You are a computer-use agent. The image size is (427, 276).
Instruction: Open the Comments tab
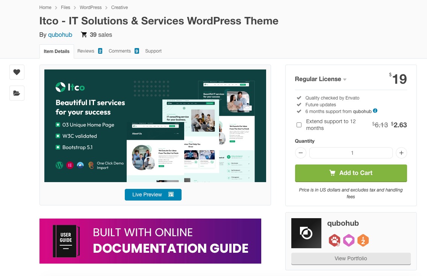pyautogui.click(x=120, y=51)
